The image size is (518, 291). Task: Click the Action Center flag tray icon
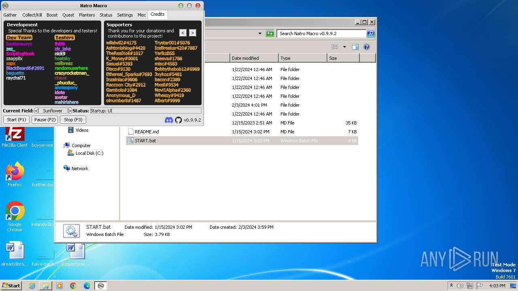[x=480, y=286]
